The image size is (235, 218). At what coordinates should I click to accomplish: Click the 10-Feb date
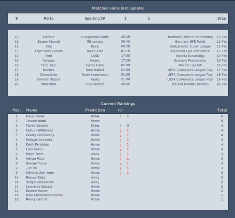coord(222,37)
